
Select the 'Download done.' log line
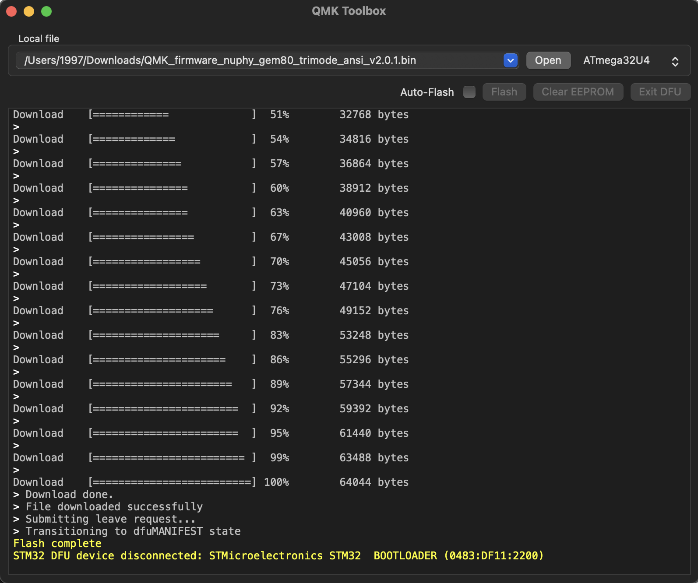[63, 495]
